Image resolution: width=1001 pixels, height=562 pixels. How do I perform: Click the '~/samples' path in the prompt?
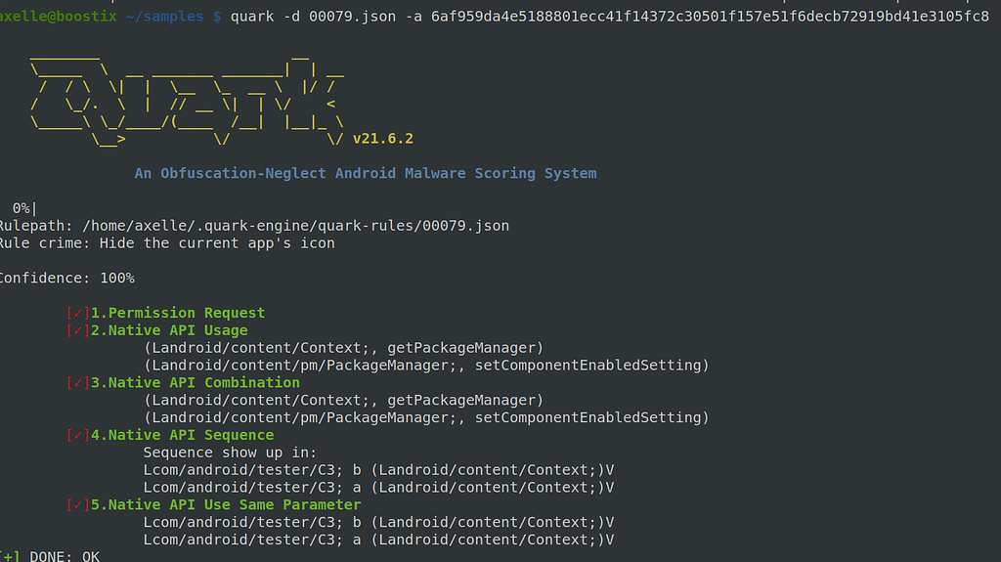tap(164, 16)
